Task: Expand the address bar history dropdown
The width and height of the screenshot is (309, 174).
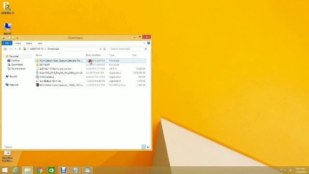Action: [100, 49]
